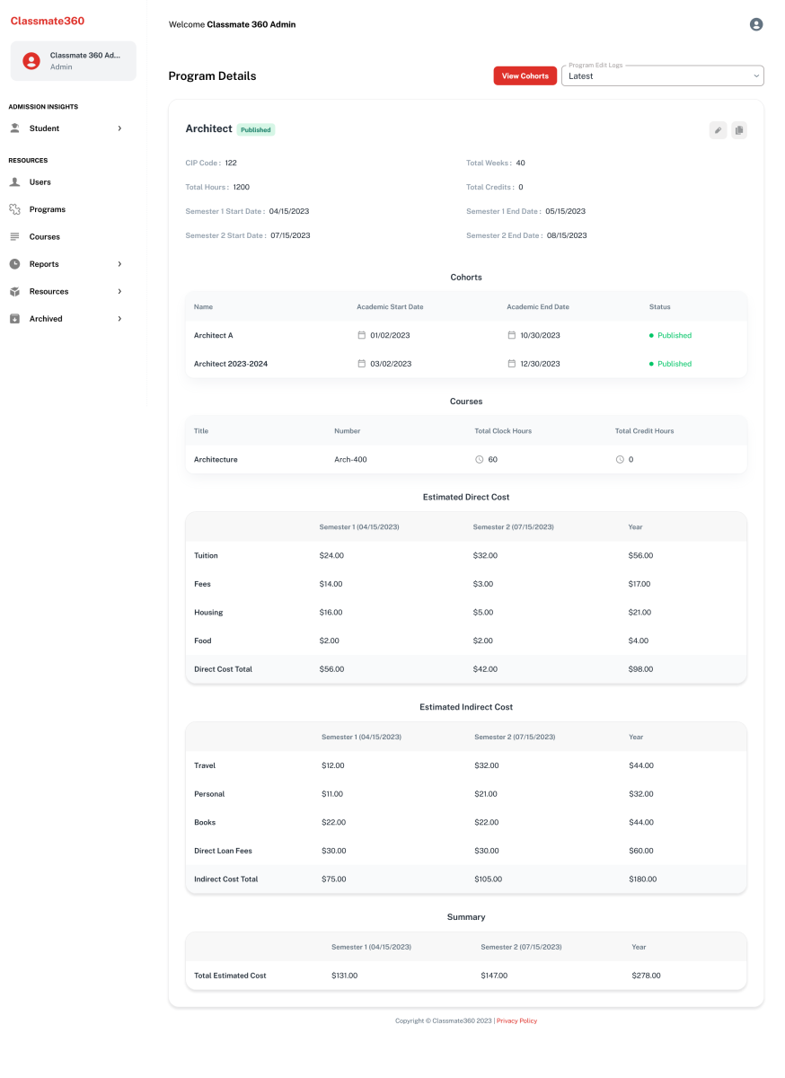Viewport: 785px width, 1078px height.
Task: Click the Classmate360 logo
Action: click(x=48, y=21)
